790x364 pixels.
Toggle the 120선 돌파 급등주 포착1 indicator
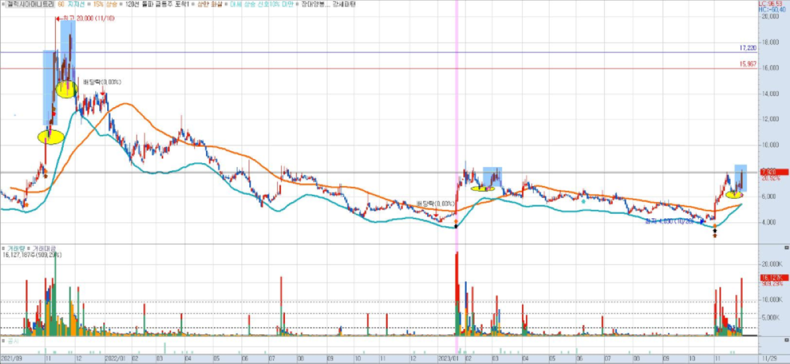tap(157, 4)
